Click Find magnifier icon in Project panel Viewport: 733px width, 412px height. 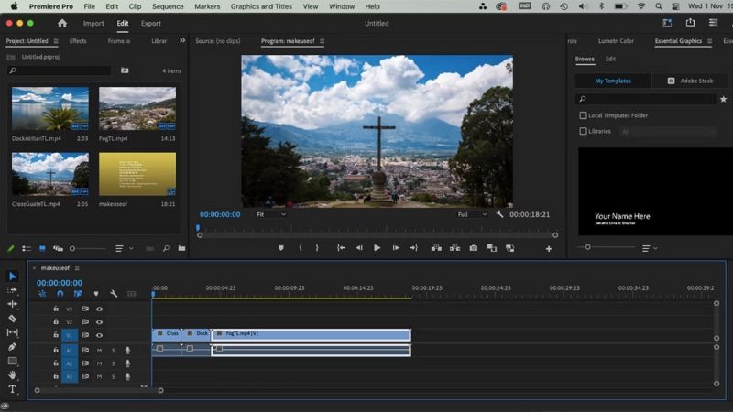[166, 248]
